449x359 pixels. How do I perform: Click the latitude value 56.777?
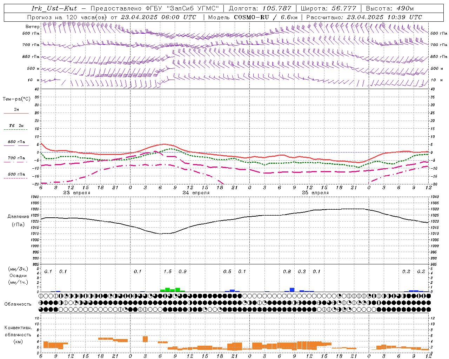[x=344, y=8]
